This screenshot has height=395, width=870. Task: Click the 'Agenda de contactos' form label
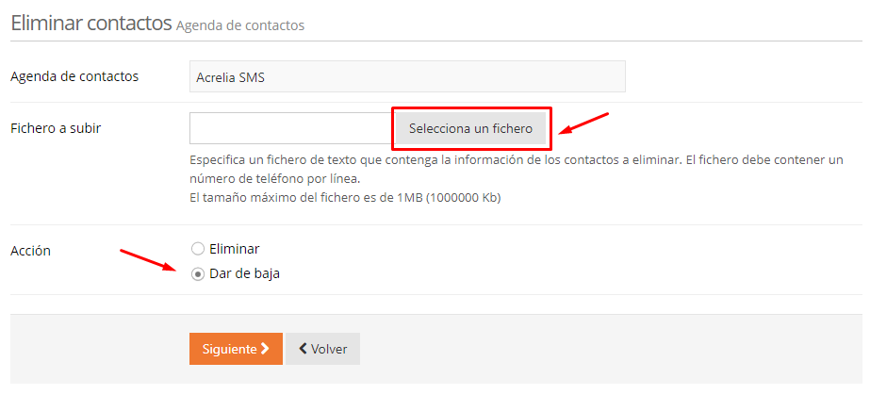[x=74, y=76]
